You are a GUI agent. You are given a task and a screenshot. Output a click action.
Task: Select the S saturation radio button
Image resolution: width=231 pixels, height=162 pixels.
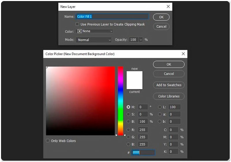(x=128, y=114)
